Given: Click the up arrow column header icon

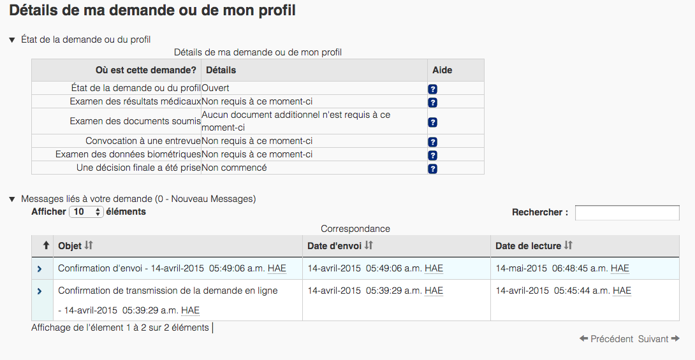Looking at the screenshot, I should pyautogui.click(x=46, y=245).
